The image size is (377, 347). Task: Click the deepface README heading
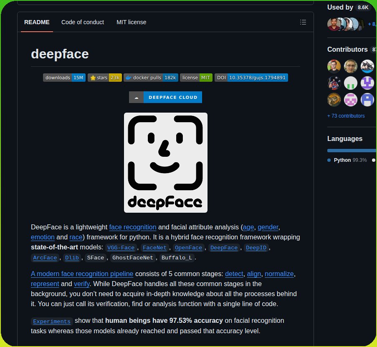click(x=60, y=53)
